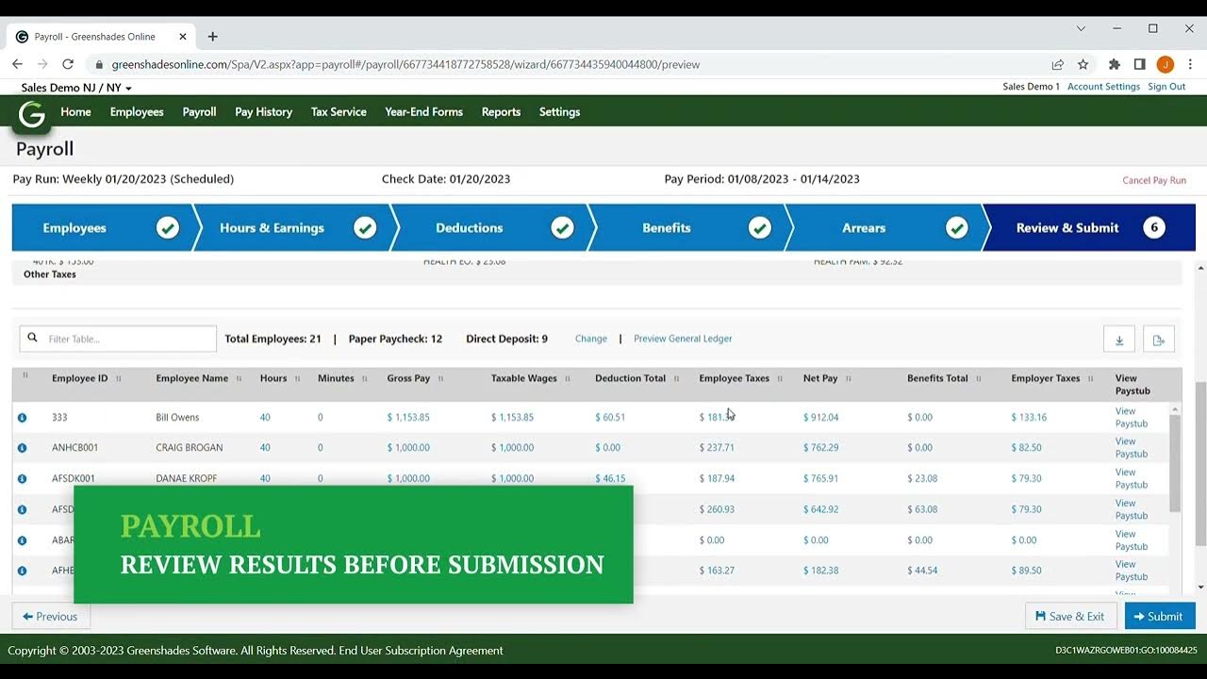
Task: Open browser extensions puzzle icon
Action: tap(1115, 64)
